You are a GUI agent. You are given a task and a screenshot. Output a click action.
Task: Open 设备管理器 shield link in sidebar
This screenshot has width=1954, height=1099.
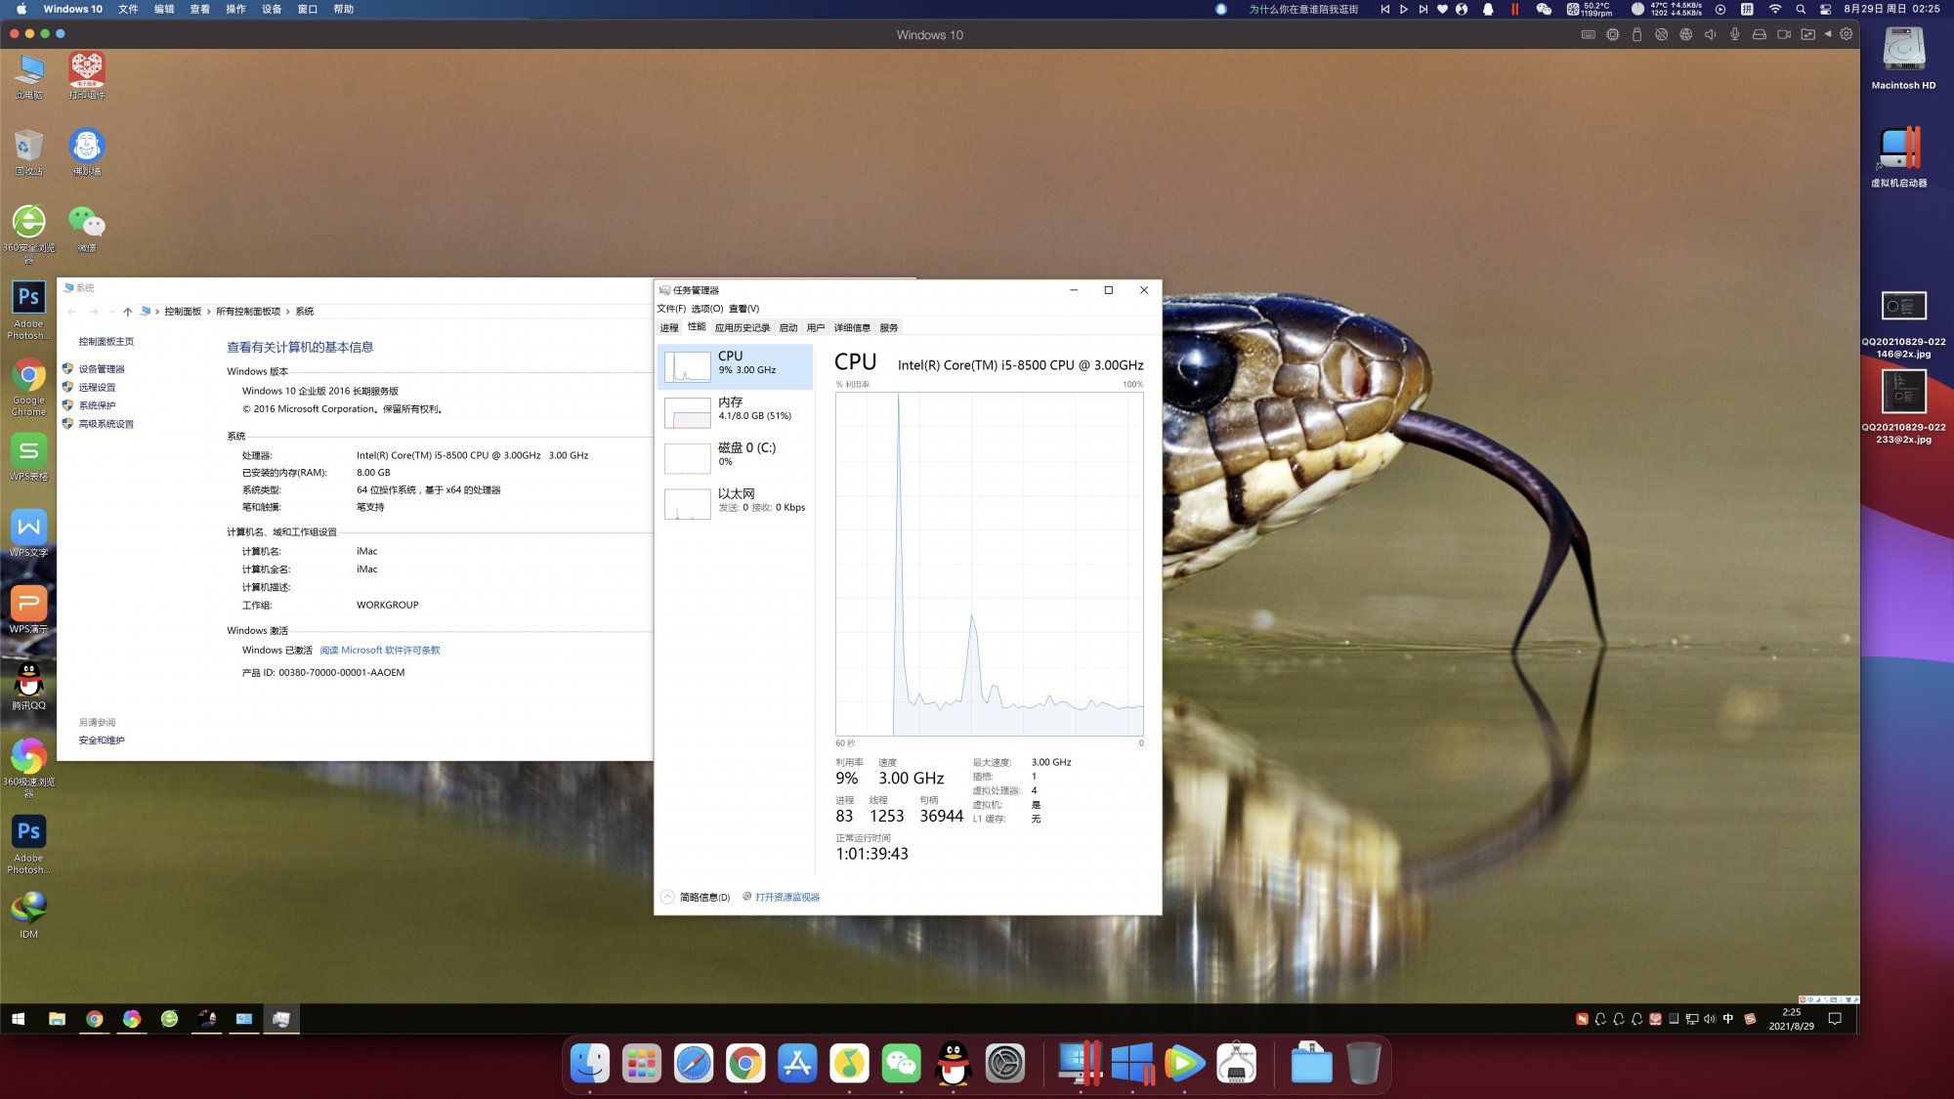click(x=102, y=369)
